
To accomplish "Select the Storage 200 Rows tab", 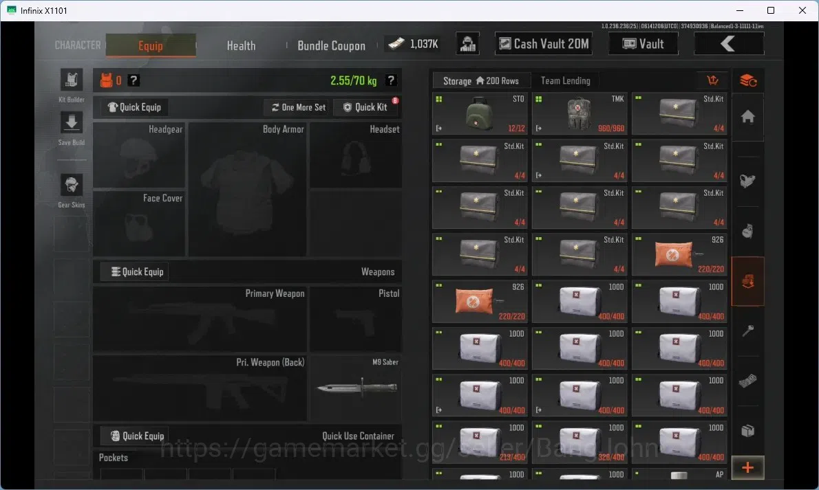I will click(x=481, y=81).
